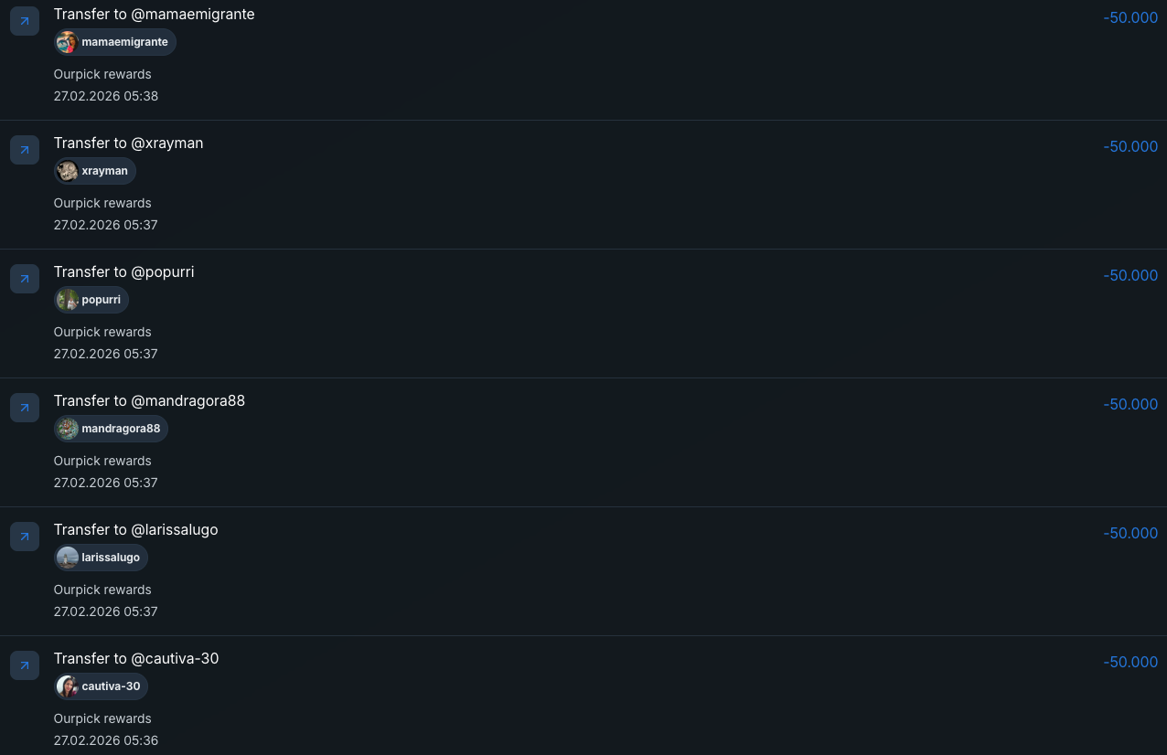Click mamaemigrante avatar thumbnail
The width and height of the screenshot is (1167, 755).
point(67,42)
